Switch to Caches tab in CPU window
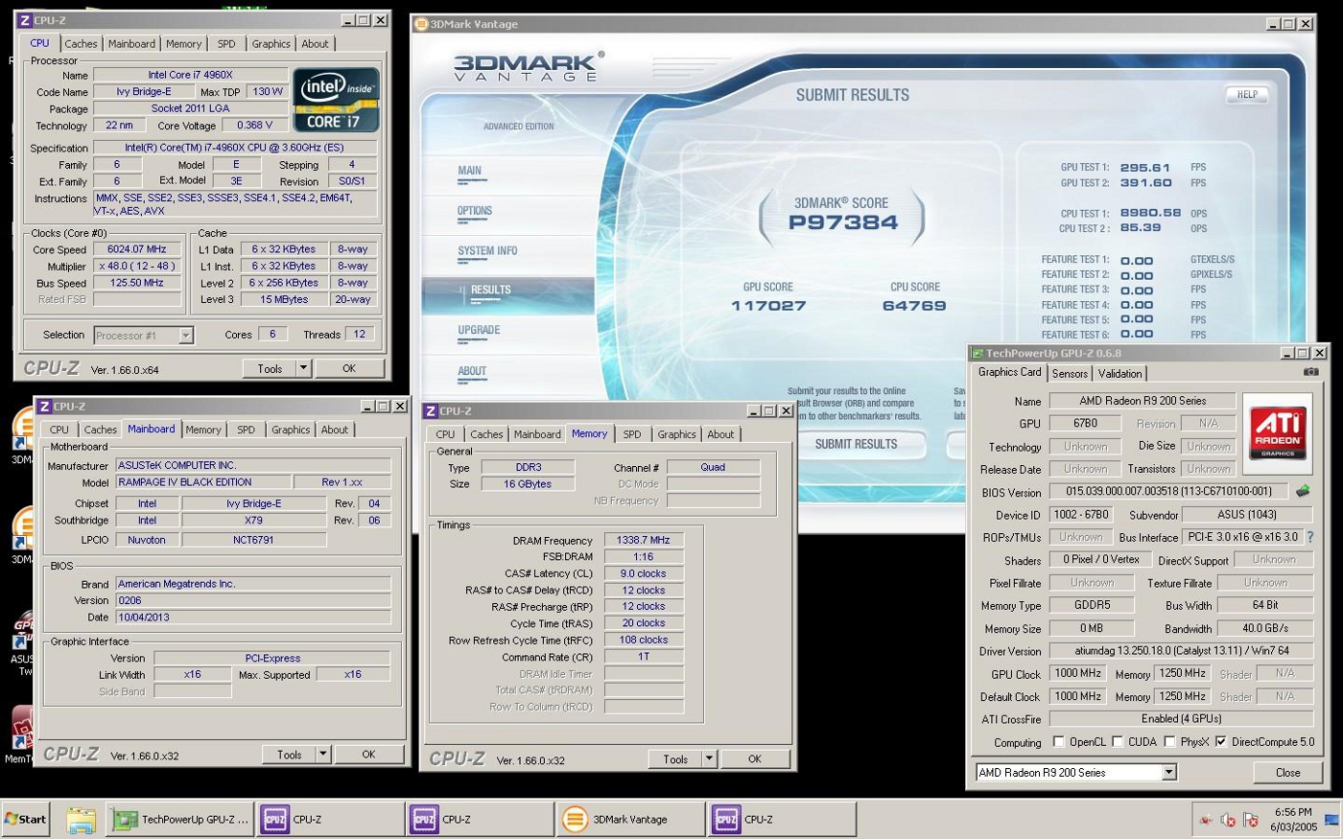This screenshot has height=839, width=1343. 81,43
